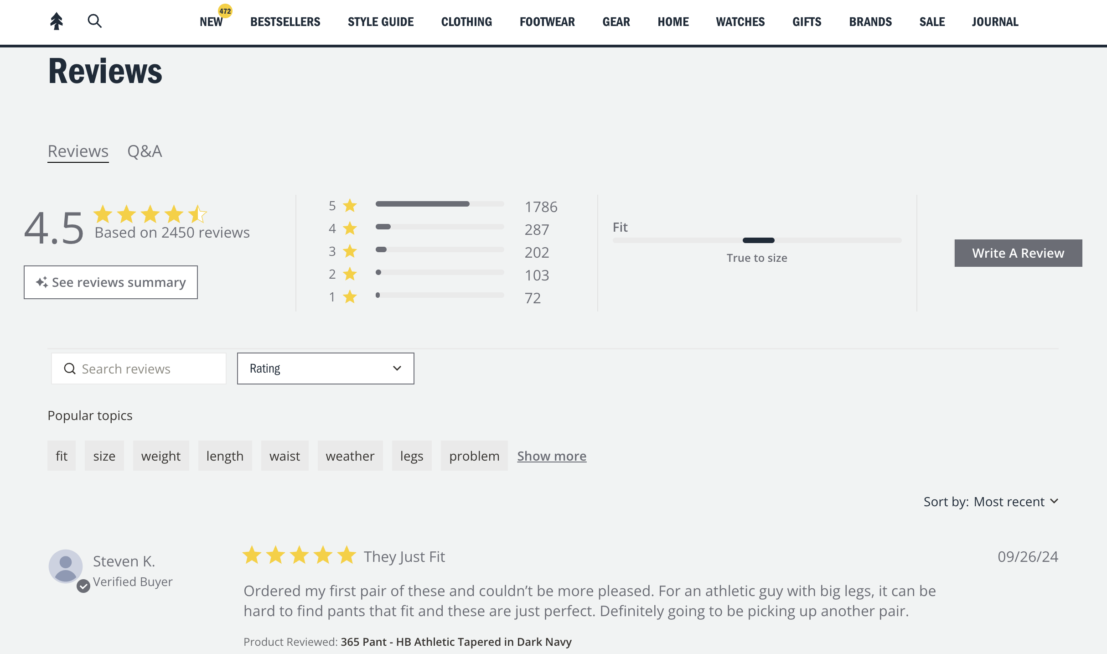Click the verified buyer checkmark badge
The height and width of the screenshot is (654, 1107).
coord(83,586)
